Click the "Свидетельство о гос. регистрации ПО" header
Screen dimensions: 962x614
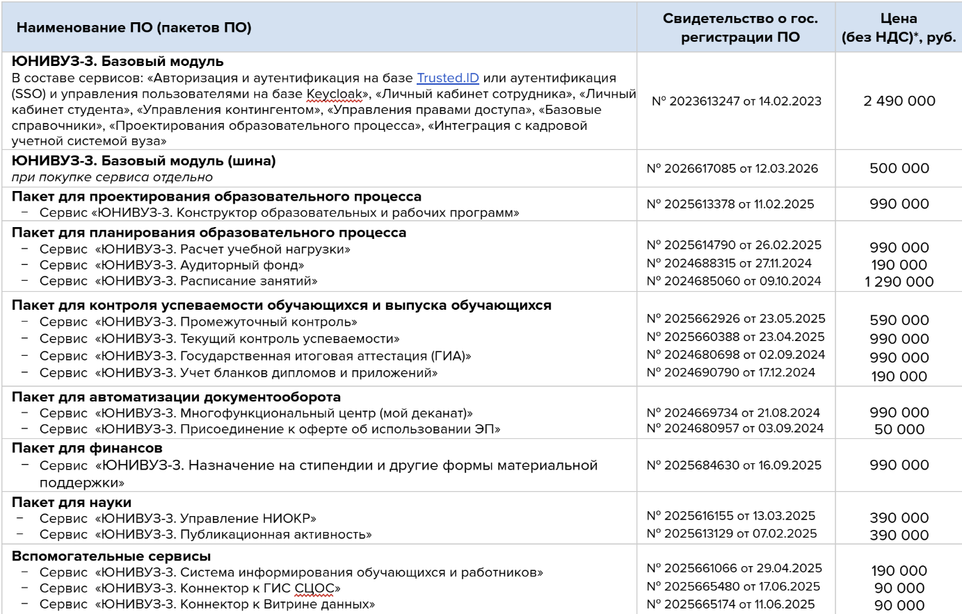pos(739,28)
